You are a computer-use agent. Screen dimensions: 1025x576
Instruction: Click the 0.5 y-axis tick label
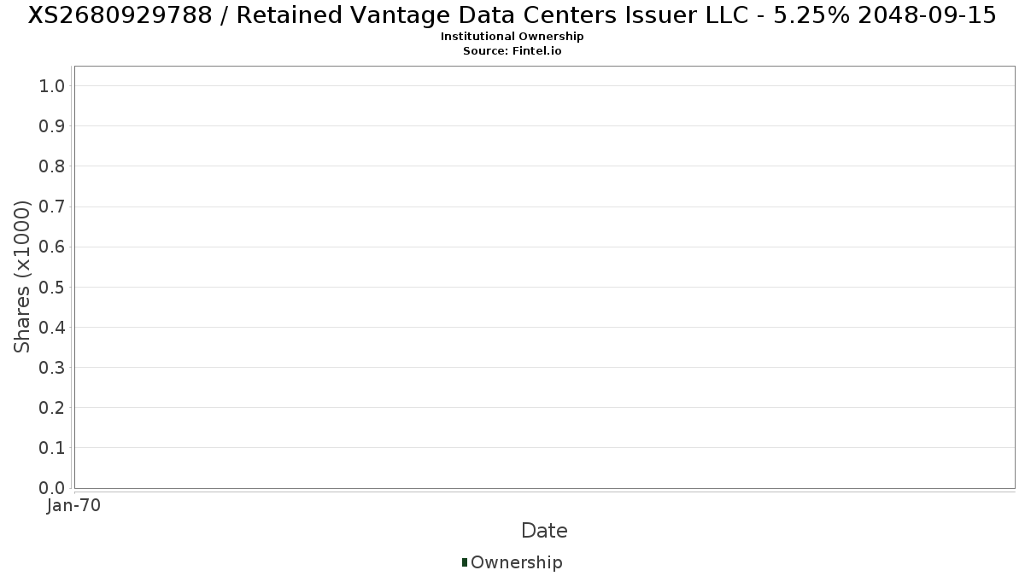52,287
